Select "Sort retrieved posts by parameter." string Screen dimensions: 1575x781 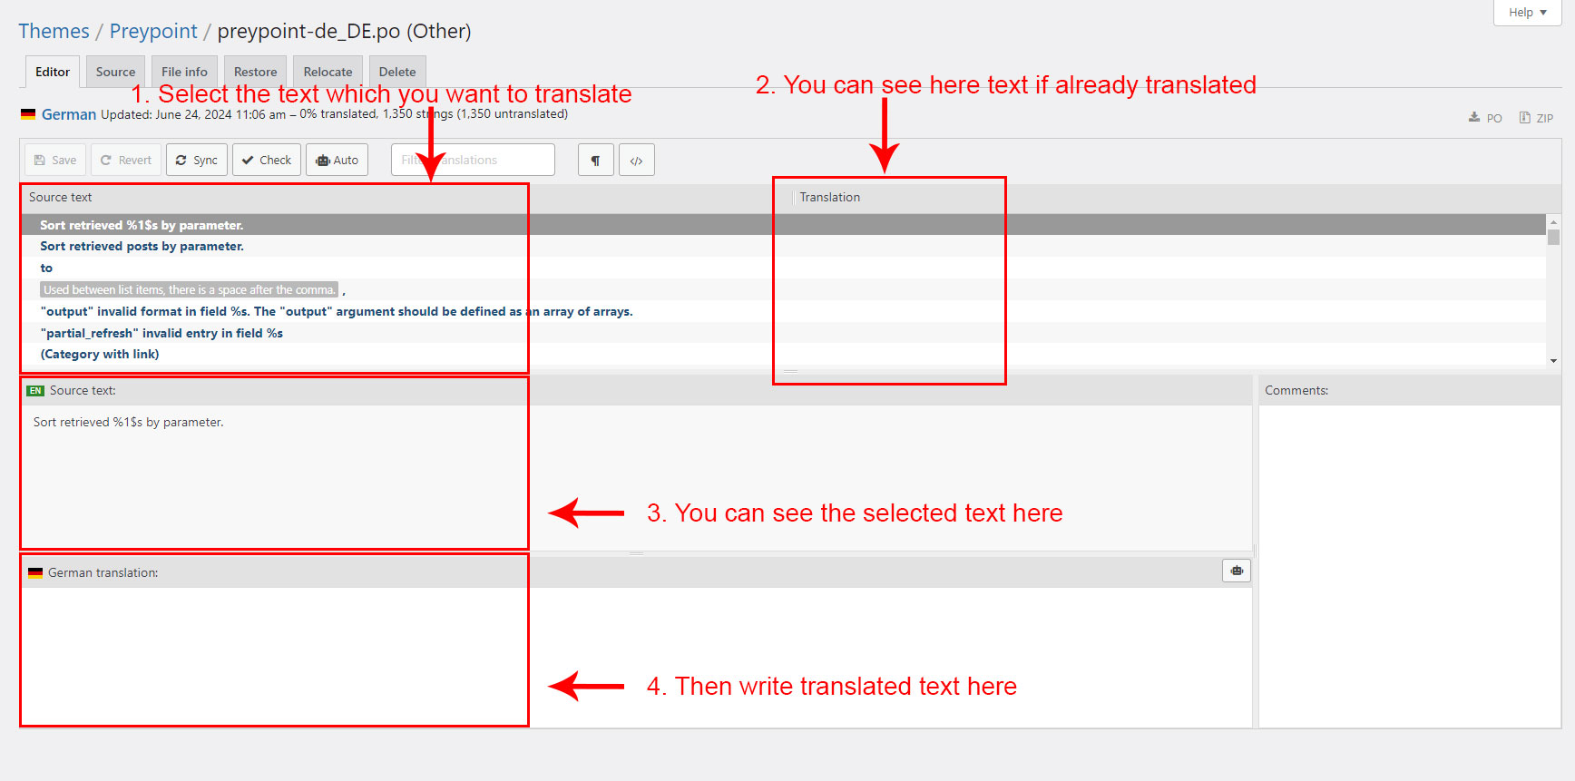point(142,246)
